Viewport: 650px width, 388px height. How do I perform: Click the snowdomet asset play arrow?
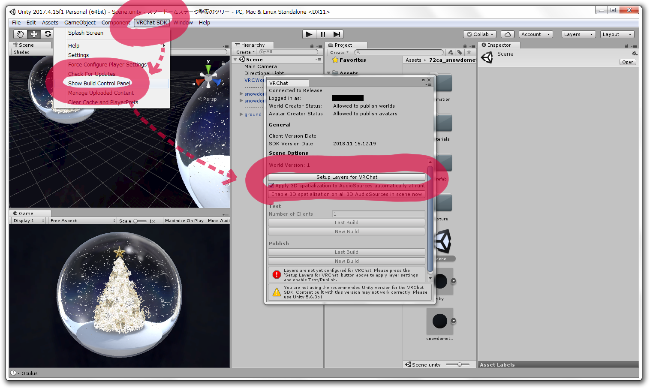click(453, 321)
